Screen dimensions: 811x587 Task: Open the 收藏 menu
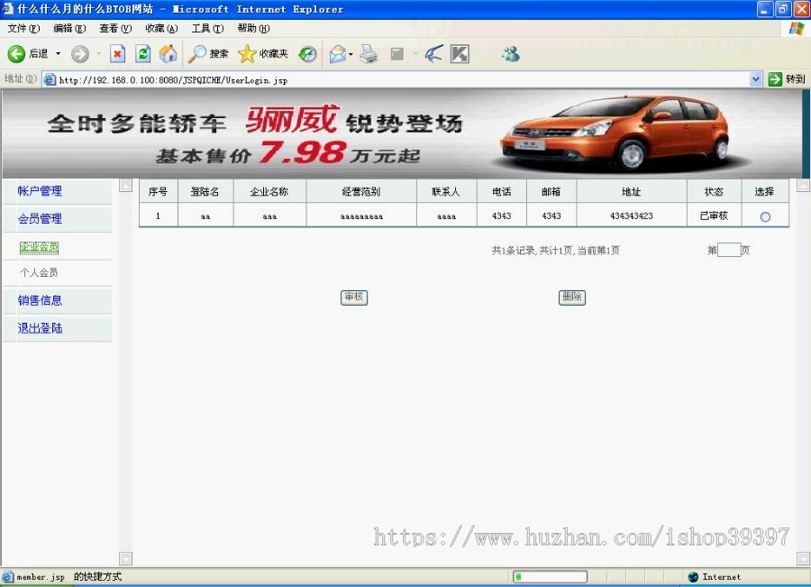point(161,29)
